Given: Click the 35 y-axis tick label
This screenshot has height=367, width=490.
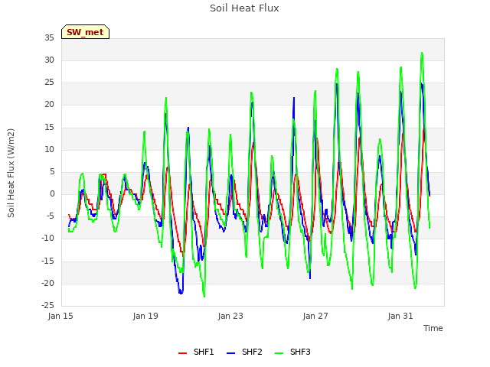Looking at the screenshot, I should pyautogui.click(x=49, y=37).
